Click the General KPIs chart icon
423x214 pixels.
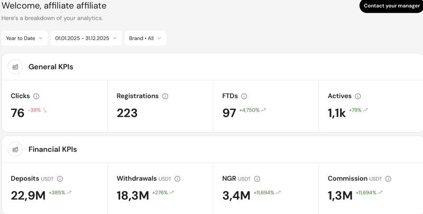15,67
